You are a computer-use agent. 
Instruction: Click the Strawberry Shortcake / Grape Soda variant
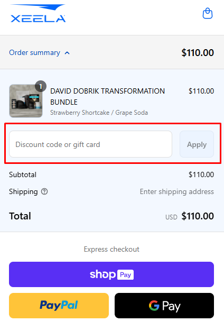pos(99,113)
